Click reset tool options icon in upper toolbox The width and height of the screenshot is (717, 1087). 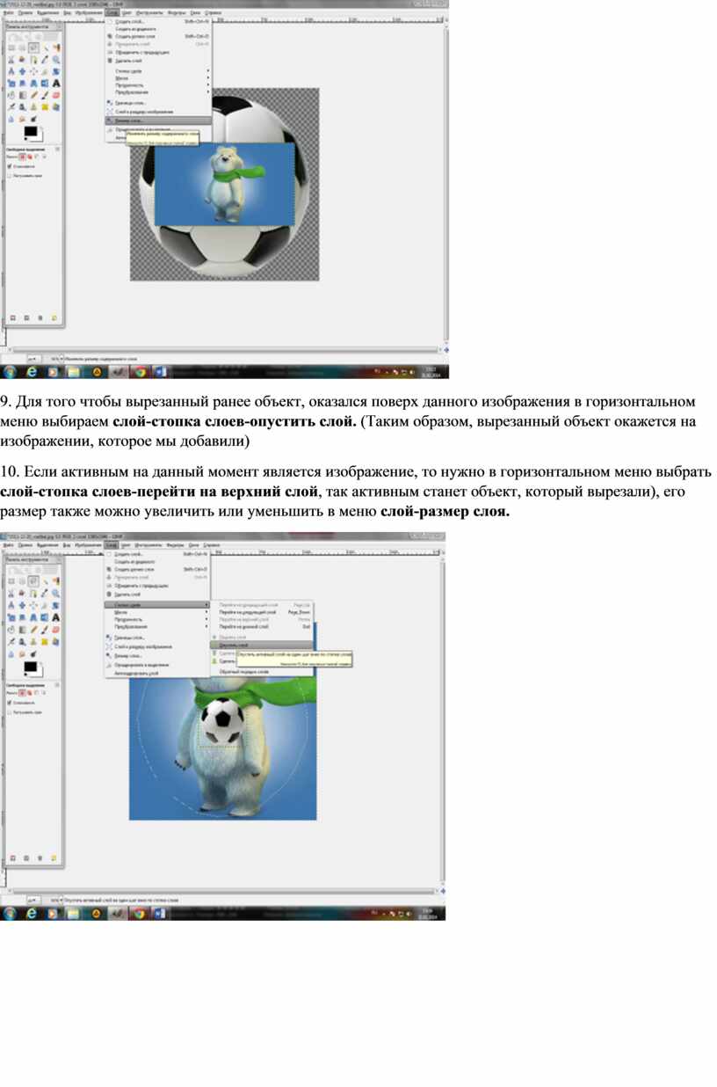[54, 317]
